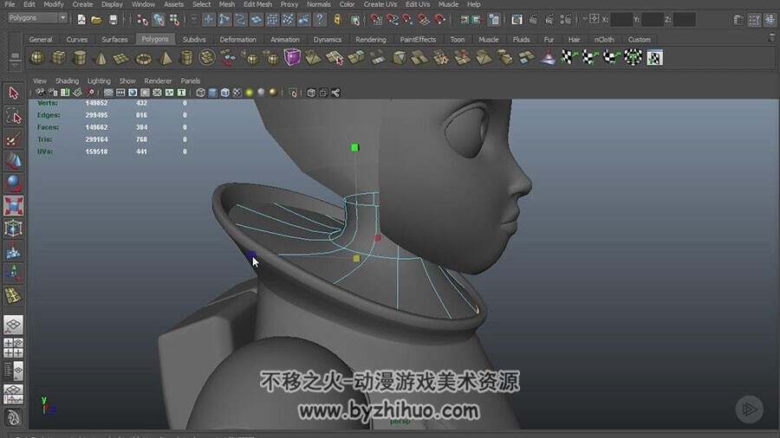Click the Z coordinate input field
780x438 pixels.
[x=685, y=19]
